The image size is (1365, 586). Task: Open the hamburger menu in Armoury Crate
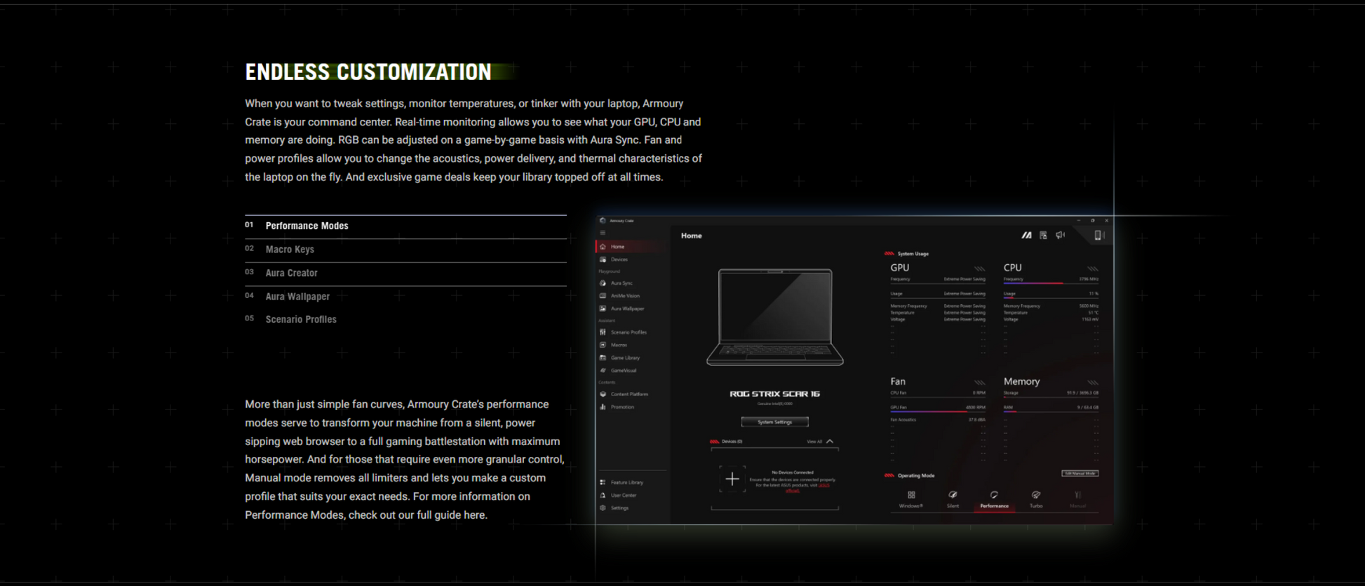point(603,233)
